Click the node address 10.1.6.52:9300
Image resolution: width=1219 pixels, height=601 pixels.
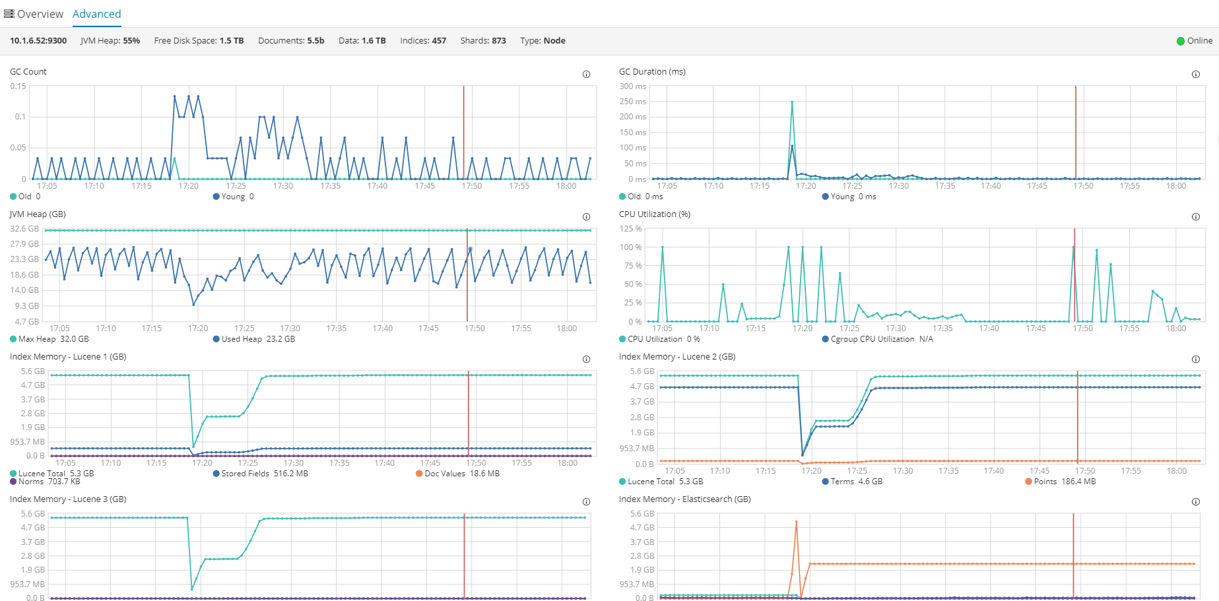(38, 41)
